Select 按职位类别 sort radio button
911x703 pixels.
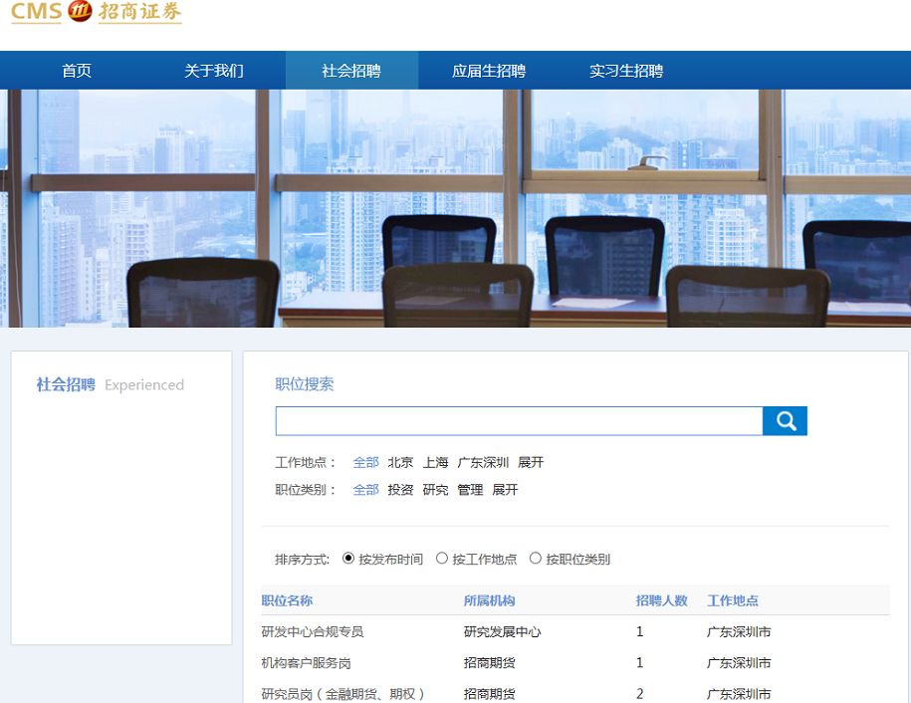click(535, 559)
